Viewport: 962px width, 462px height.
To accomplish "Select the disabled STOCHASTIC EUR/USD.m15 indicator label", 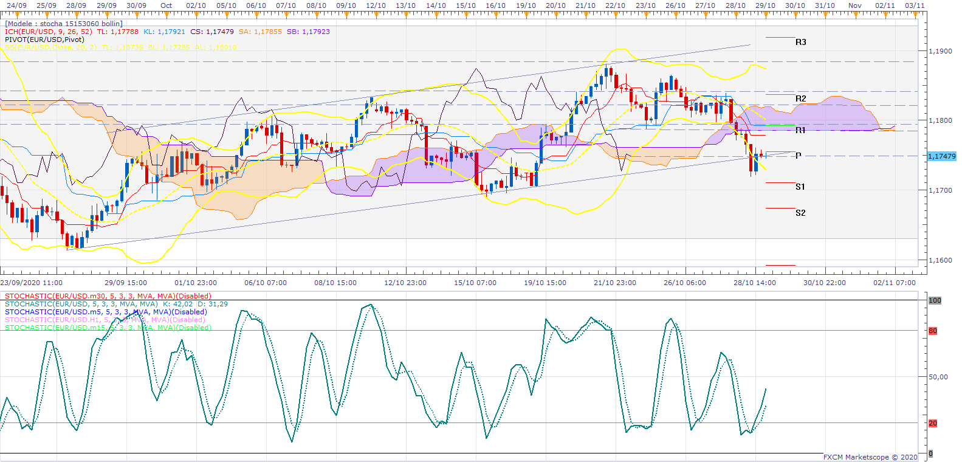I will tap(108, 328).
